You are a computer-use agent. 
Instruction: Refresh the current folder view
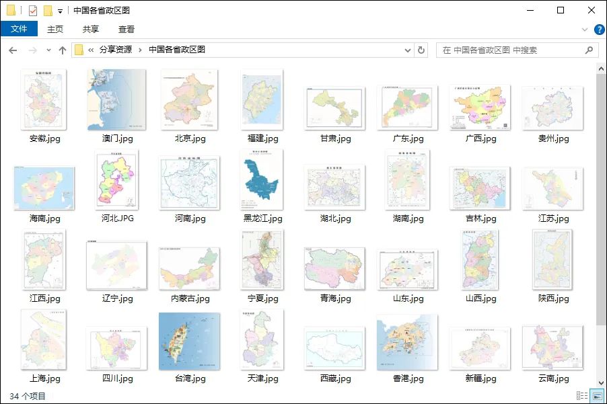click(421, 50)
